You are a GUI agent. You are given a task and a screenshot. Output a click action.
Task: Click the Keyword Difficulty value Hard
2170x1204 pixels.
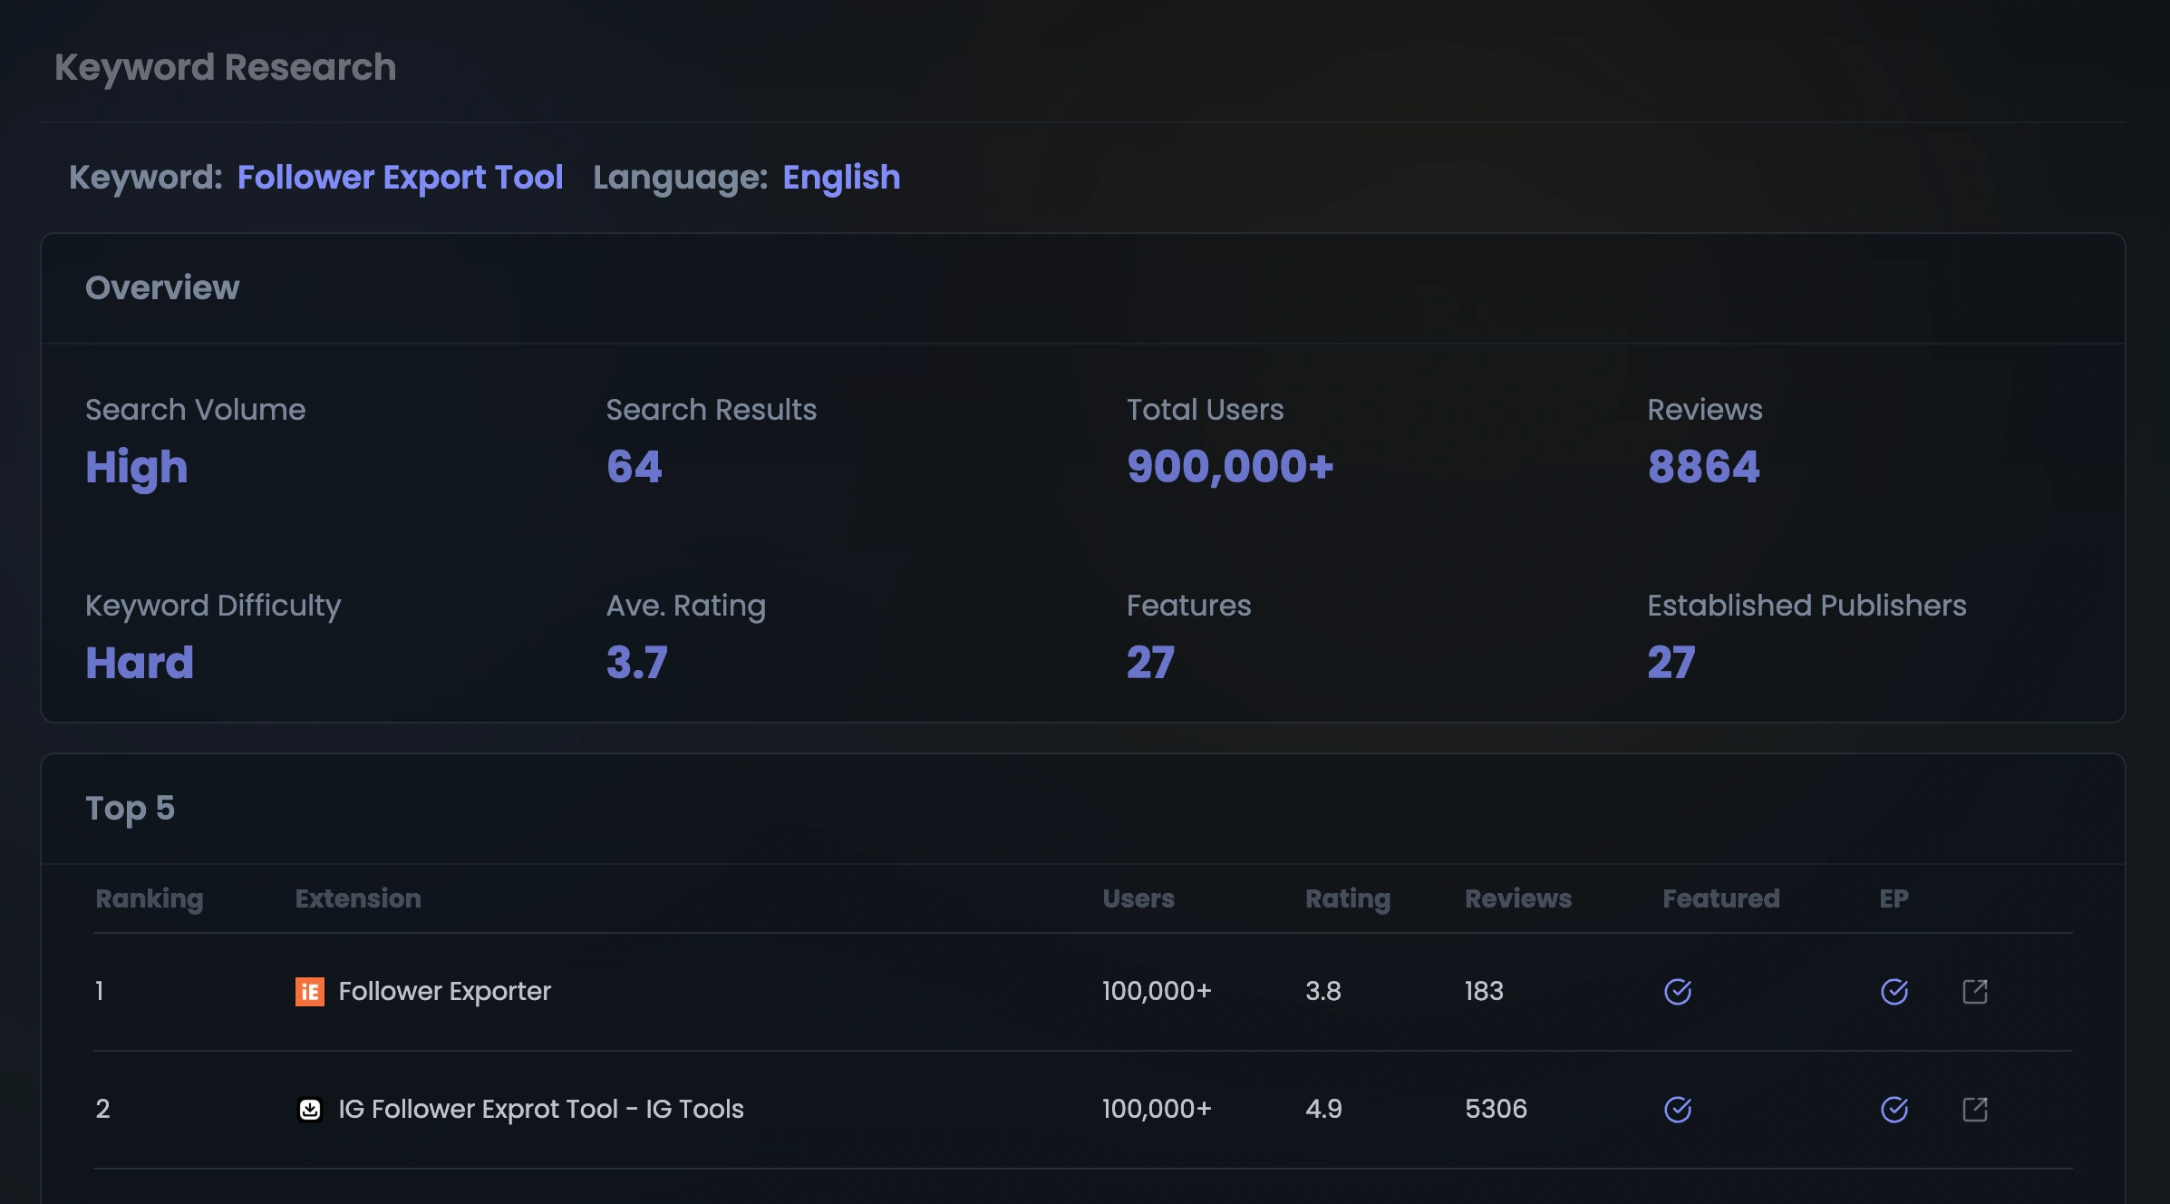[140, 663]
